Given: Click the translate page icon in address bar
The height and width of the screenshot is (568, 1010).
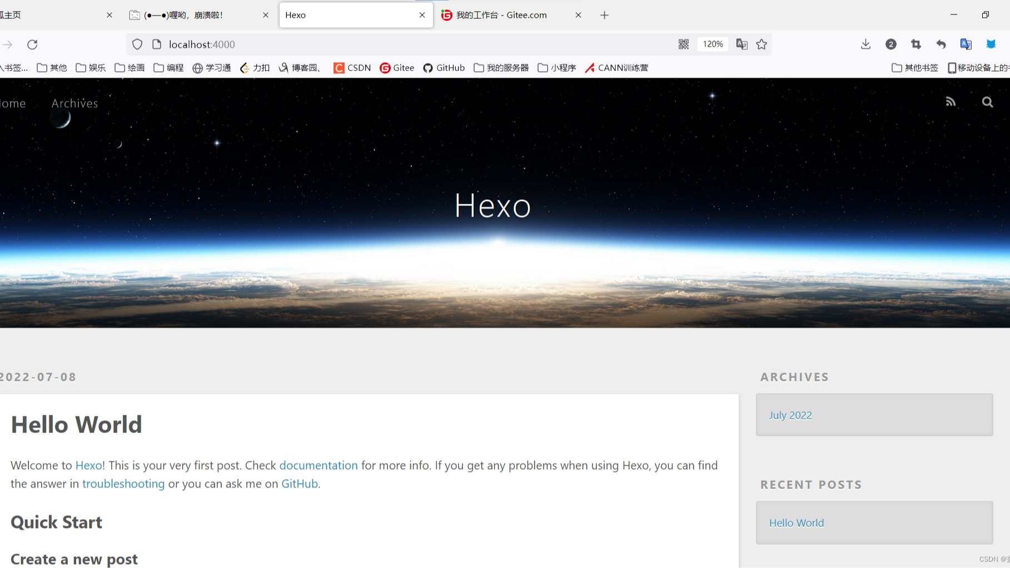Looking at the screenshot, I should 742,44.
